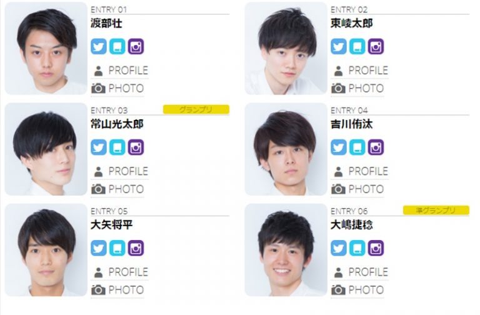View PROFILE of ENTRY 05 大矢将平
This screenshot has height=315, width=480.
[x=120, y=272]
